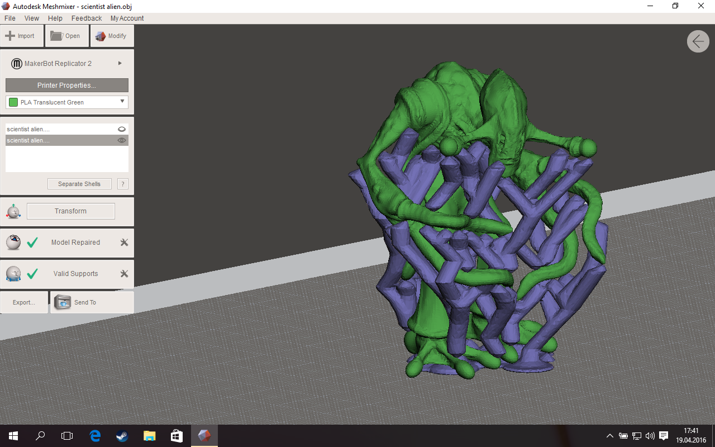715x447 pixels.
Task: Click the Import plus icon
Action: 9,36
